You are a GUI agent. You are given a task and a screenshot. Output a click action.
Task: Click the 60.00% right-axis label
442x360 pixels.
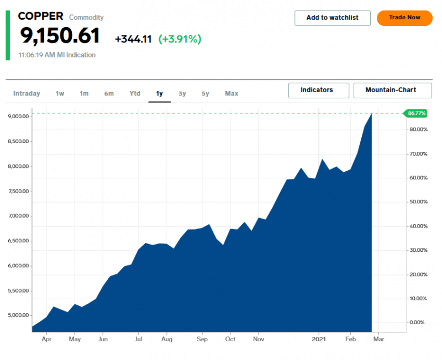(x=418, y=178)
